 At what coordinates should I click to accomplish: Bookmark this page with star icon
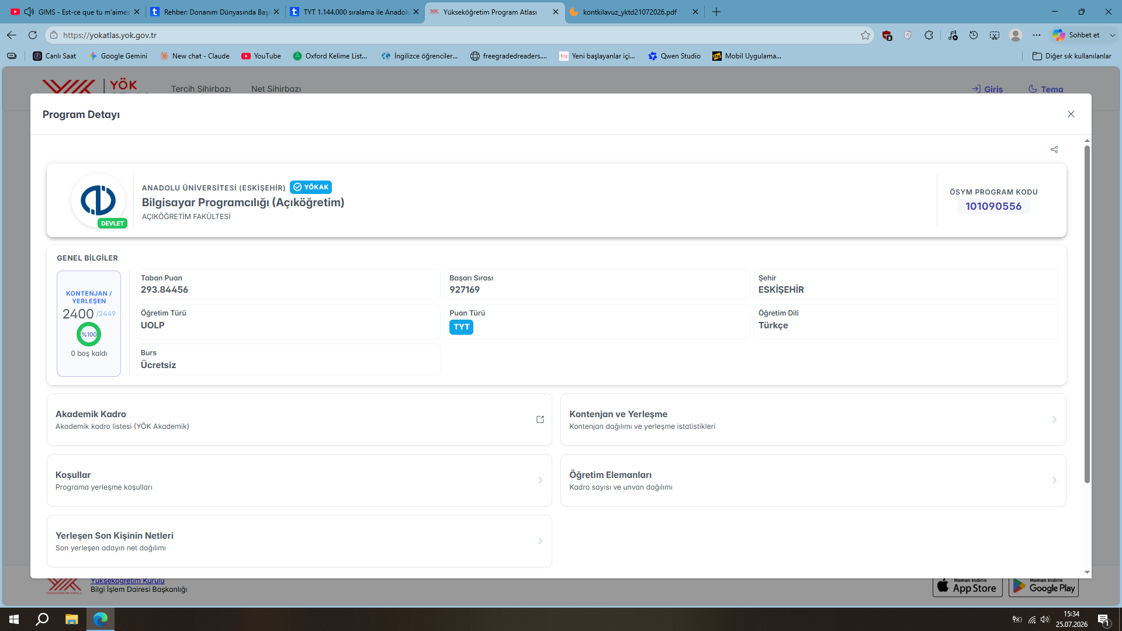[865, 35]
